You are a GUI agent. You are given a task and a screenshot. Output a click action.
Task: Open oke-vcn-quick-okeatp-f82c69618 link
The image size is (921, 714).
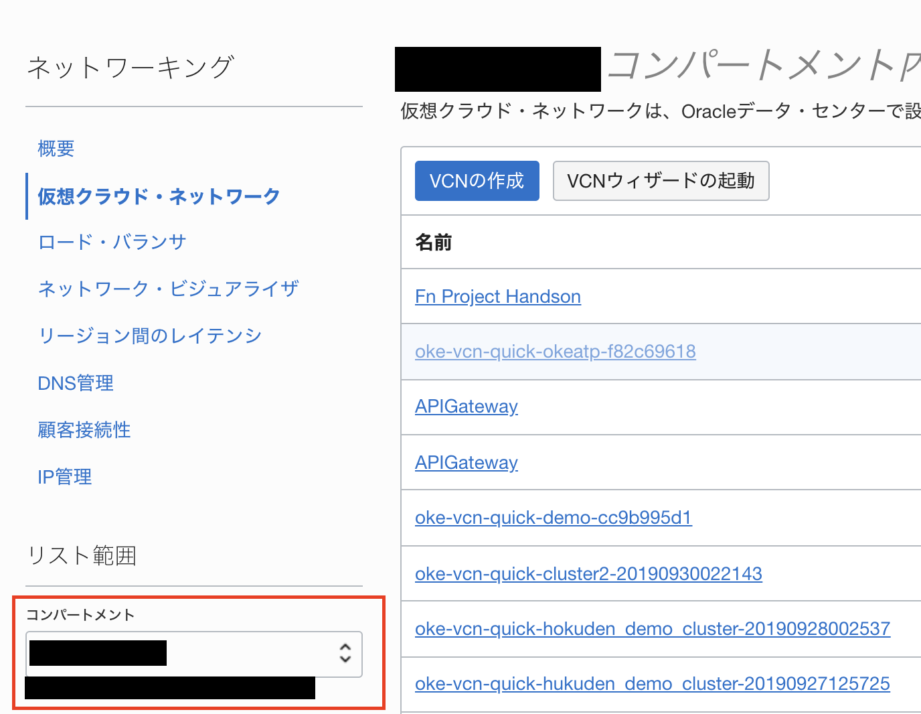click(x=555, y=352)
